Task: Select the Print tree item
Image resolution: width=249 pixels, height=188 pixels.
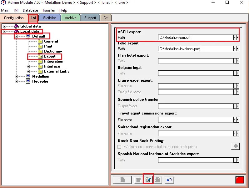Action: coord(48,46)
